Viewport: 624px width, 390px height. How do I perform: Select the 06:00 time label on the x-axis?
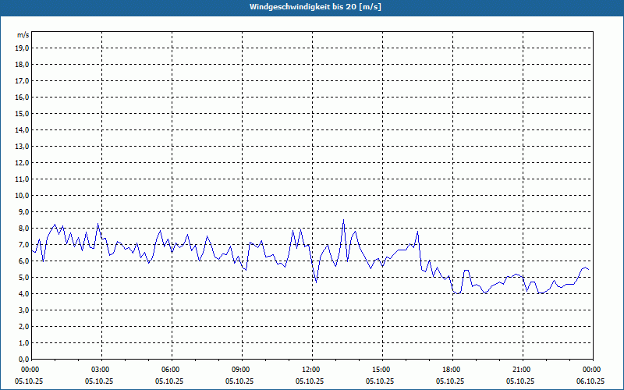(x=171, y=370)
